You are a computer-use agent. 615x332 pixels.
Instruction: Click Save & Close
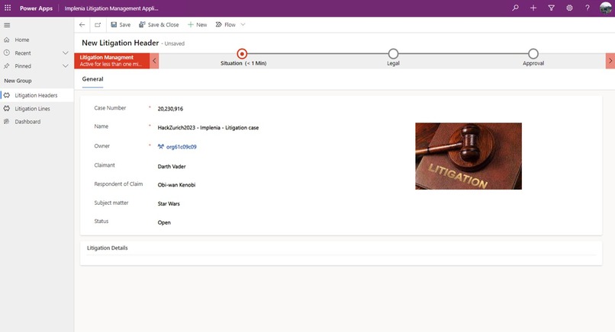159,24
